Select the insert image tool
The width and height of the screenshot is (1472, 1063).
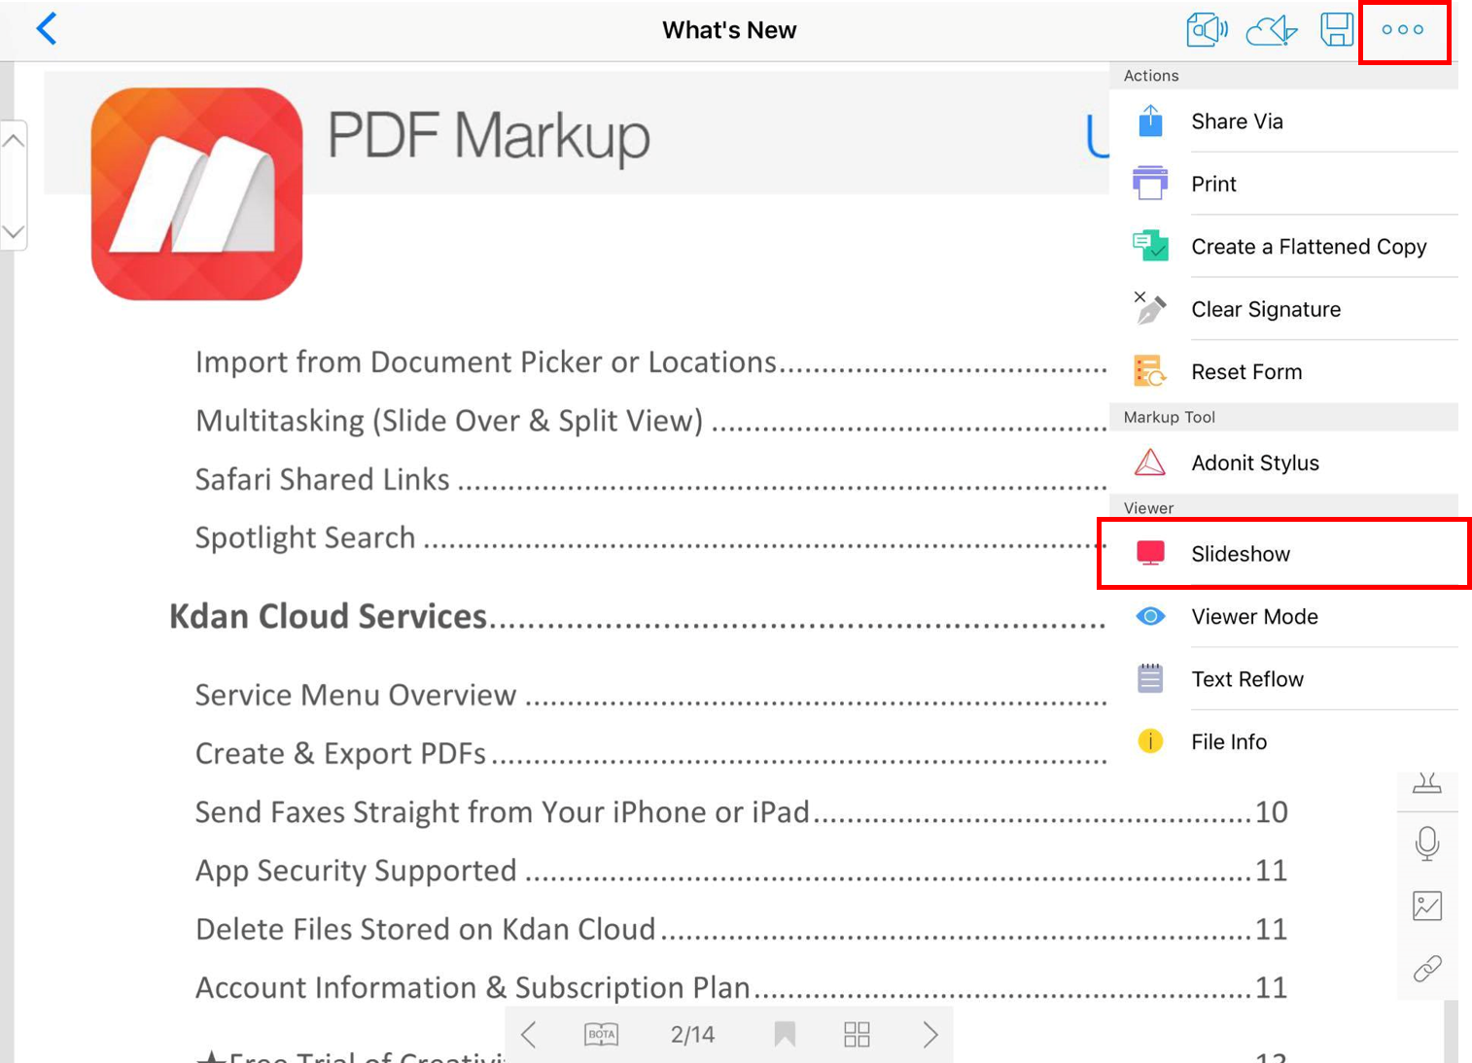(x=1427, y=906)
